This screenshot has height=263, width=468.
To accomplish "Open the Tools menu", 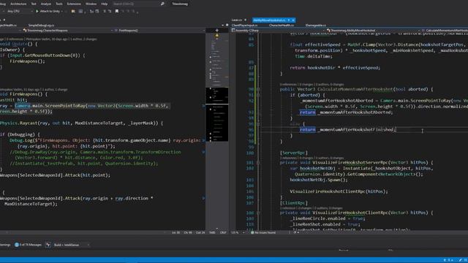I will pos(59,4).
